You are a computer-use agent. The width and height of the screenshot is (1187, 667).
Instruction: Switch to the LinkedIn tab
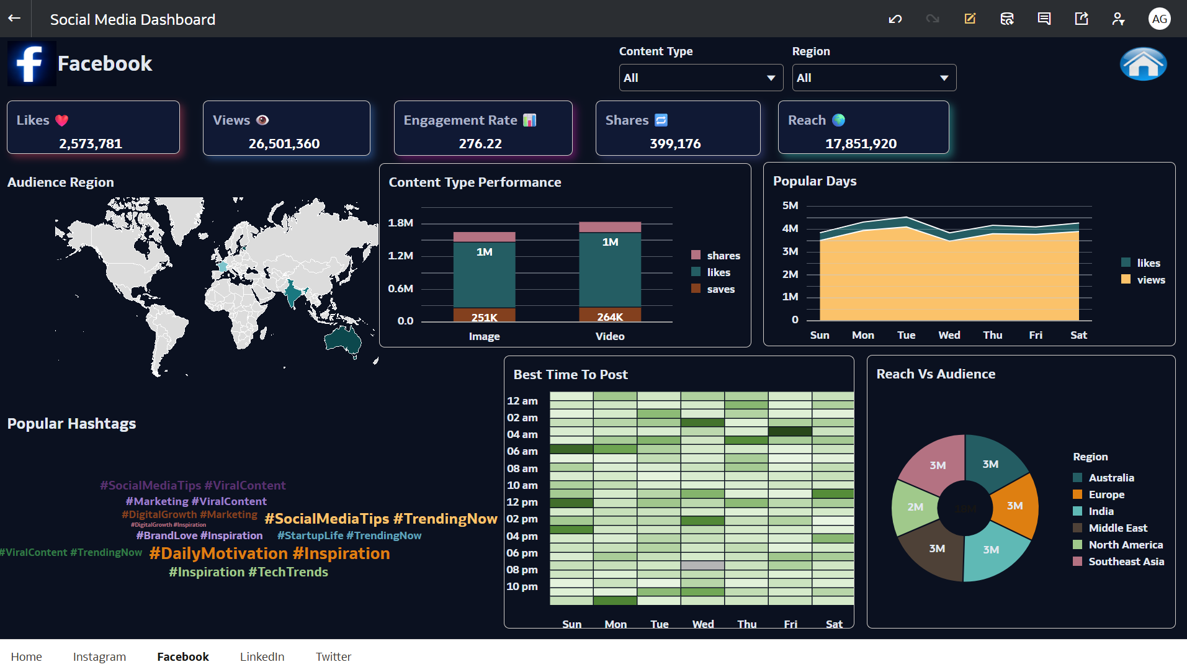262,656
